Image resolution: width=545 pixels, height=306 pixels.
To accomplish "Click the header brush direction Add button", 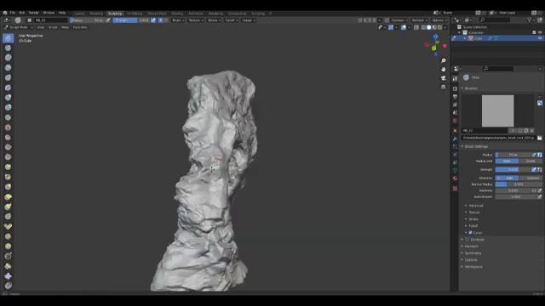I will (161, 20).
